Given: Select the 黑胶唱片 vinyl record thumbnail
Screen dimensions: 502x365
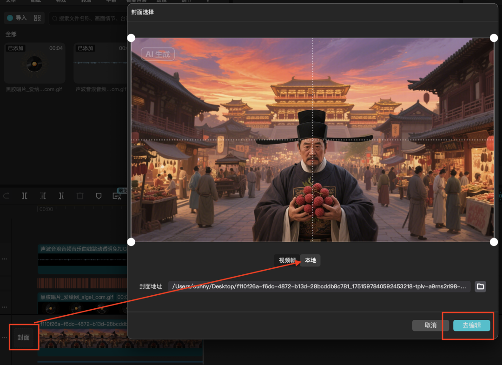Looking at the screenshot, I should tap(34, 63).
